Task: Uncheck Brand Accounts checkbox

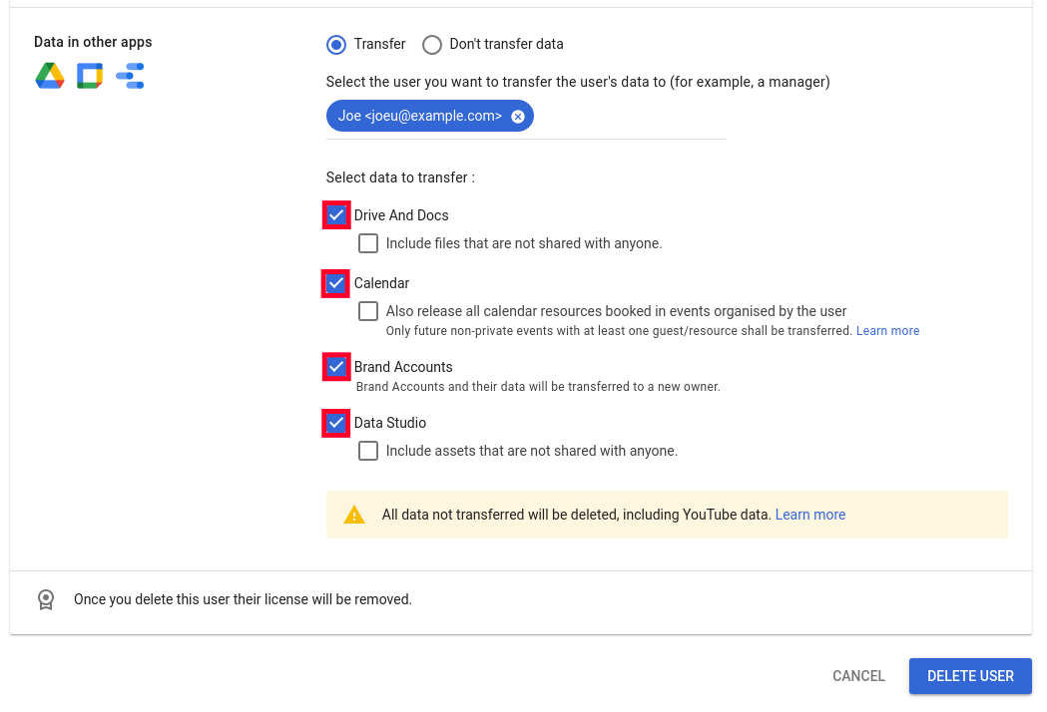Action: [x=336, y=367]
